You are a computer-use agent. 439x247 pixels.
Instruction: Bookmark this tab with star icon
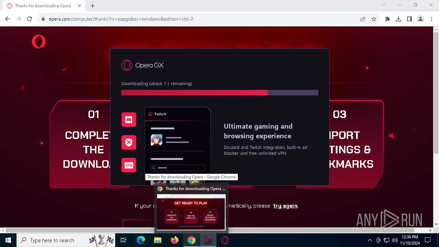(x=374, y=19)
